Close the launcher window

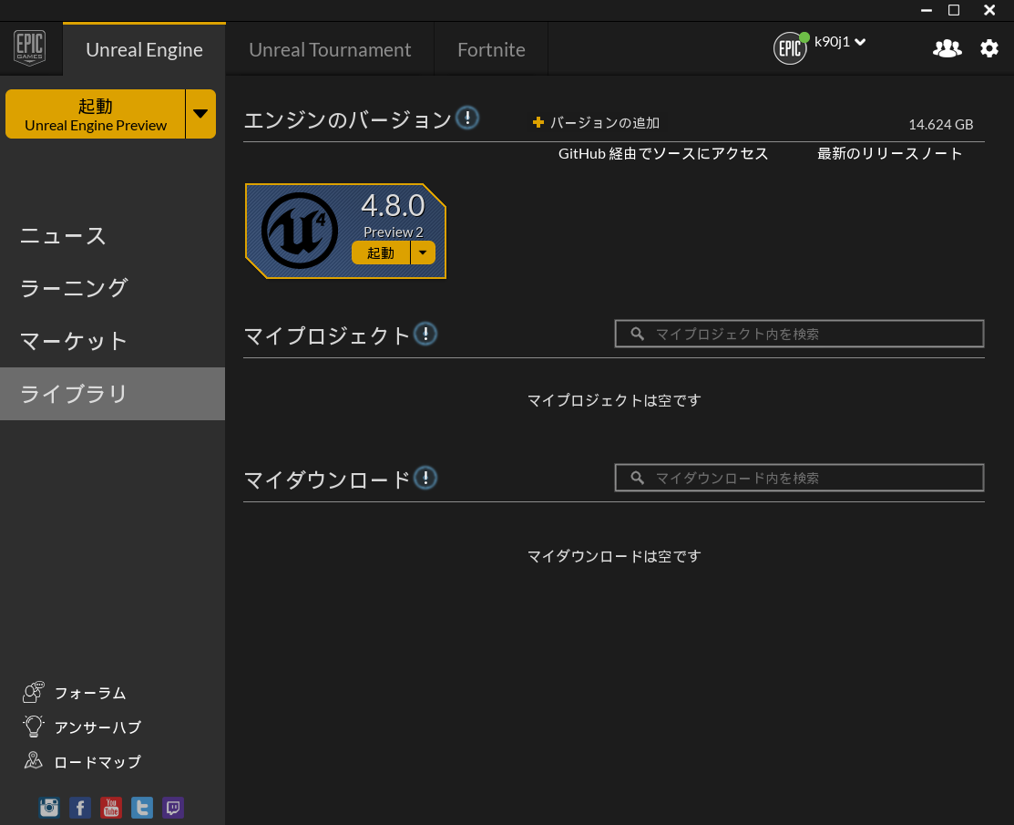coord(989,10)
